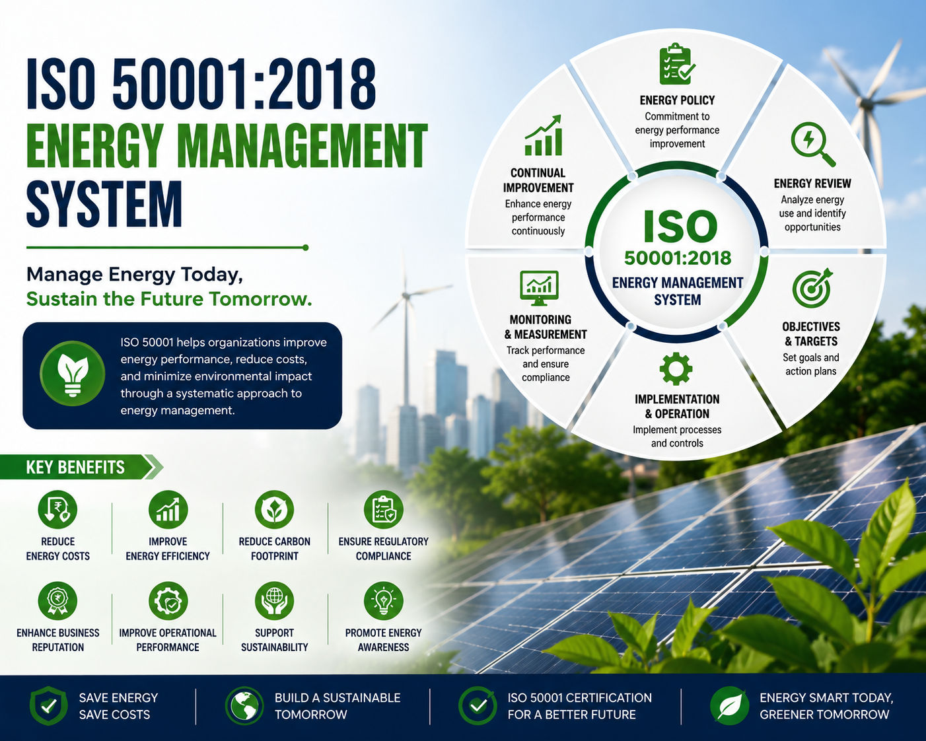Click 'Commitment to energy performance improvement' text

coord(677,130)
